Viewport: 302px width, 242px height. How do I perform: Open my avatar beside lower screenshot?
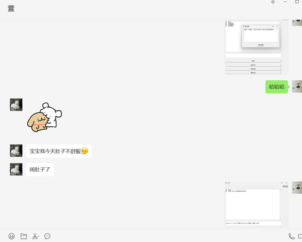coord(297,188)
